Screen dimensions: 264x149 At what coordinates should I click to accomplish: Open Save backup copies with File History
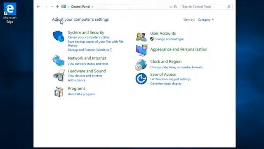(95, 43)
